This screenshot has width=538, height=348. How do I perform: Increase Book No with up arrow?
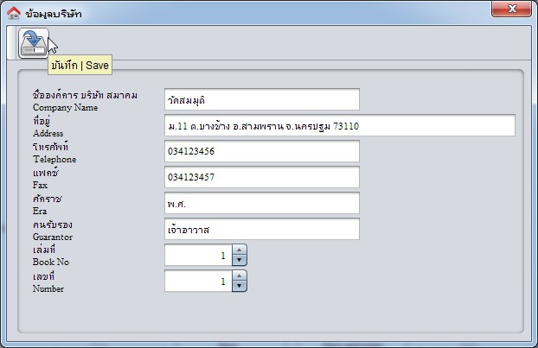click(239, 250)
